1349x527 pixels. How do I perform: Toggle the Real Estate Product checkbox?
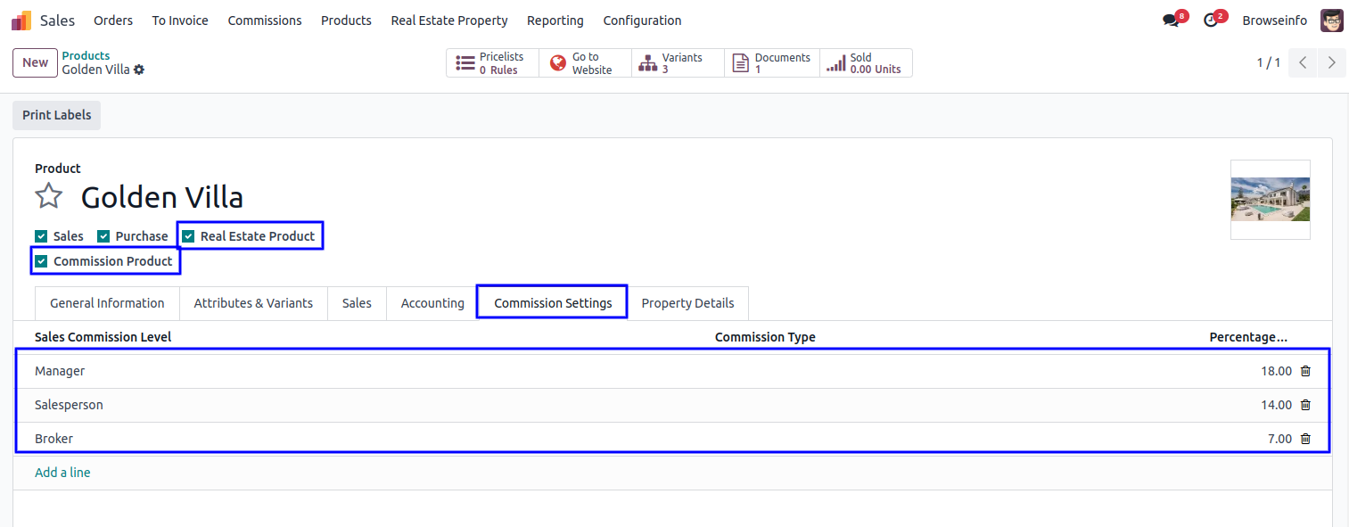tap(189, 236)
